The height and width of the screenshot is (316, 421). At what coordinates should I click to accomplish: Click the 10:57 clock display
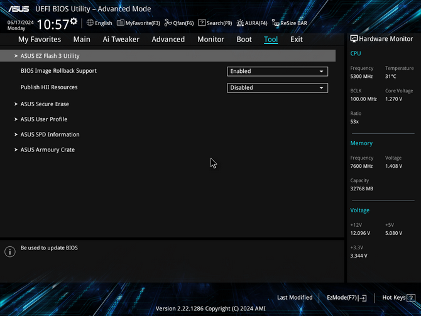tap(53, 25)
